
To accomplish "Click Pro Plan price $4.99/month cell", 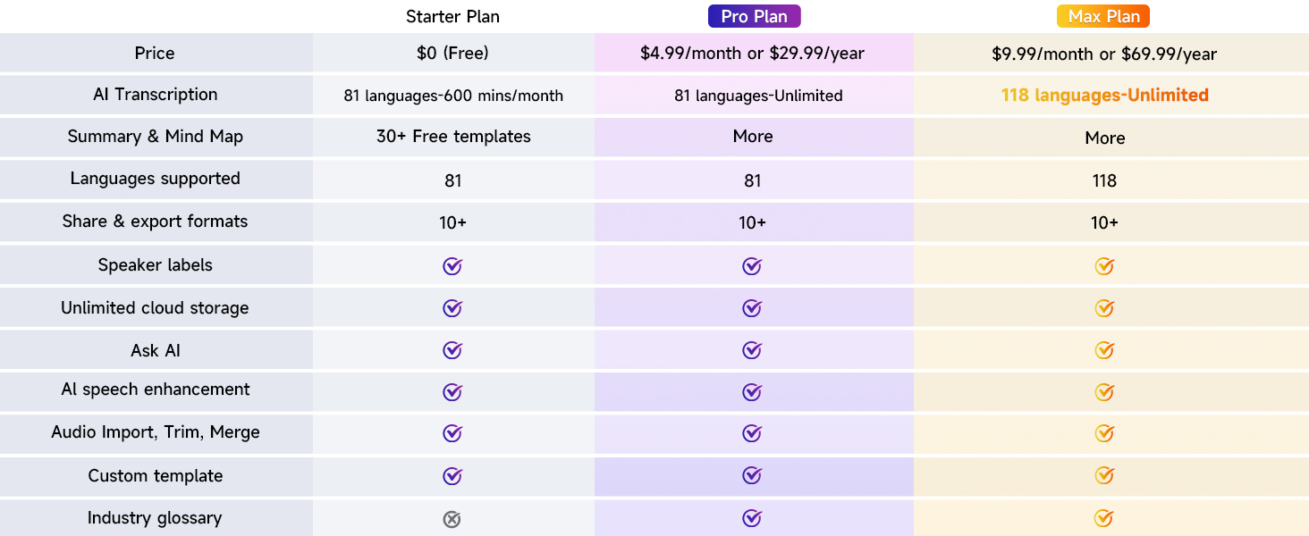I will pos(752,54).
